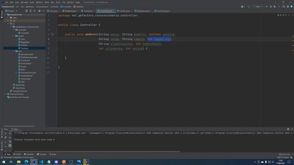The image size is (294, 165).
Task: Select the Controller class in tree
Action: coord(23,33)
